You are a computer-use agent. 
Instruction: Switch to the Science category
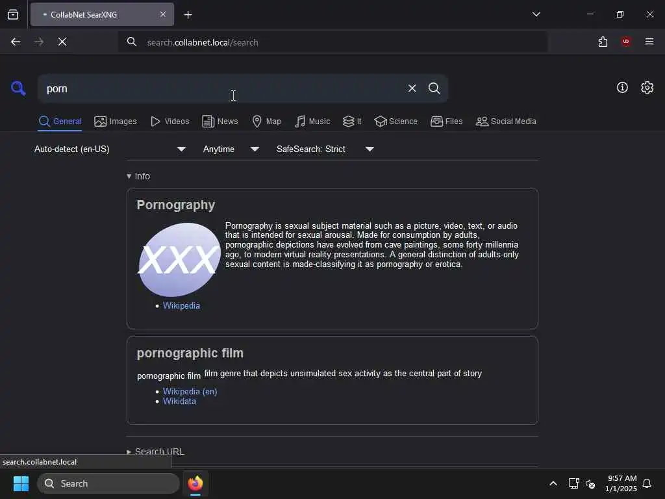[395, 122]
